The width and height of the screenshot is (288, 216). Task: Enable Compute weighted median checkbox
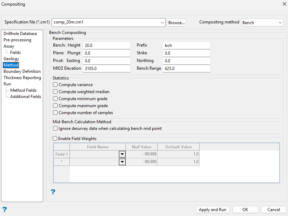pyautogui.click(x=55, y=91)
